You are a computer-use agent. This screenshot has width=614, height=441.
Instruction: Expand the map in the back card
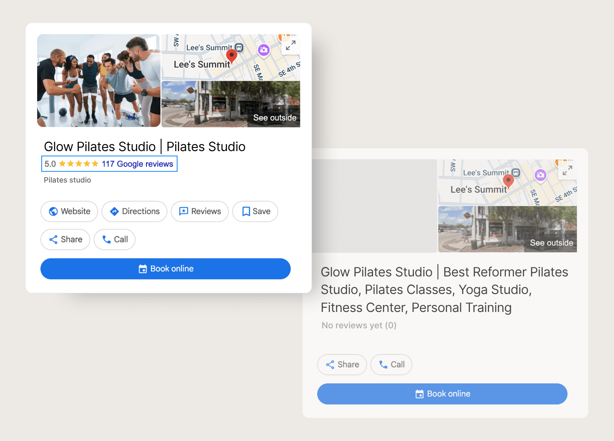[x=567, y=170]
